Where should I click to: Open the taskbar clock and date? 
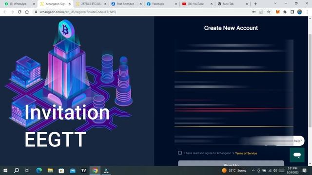[x=292, y=171]
